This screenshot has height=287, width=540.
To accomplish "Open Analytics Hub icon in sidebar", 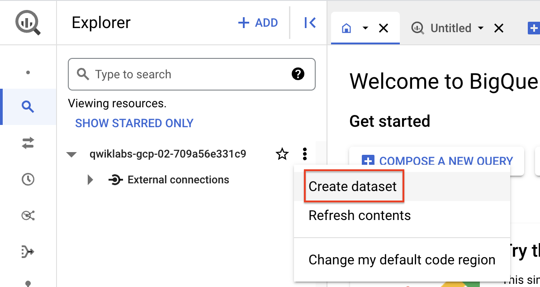I will click(x=28, y=215).
